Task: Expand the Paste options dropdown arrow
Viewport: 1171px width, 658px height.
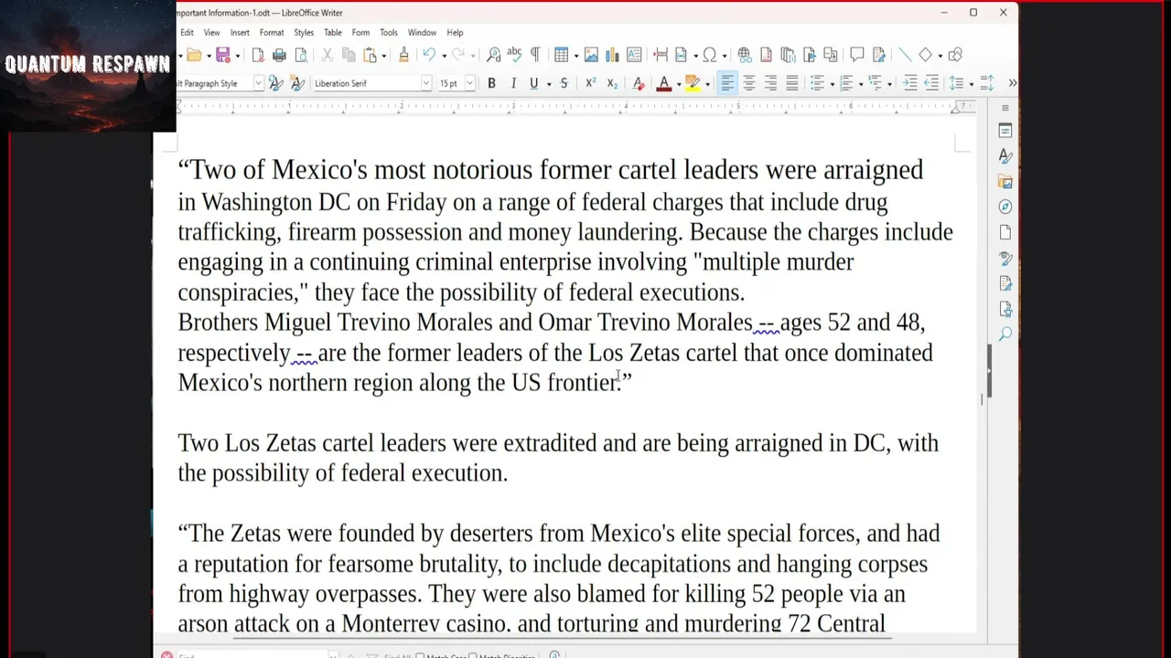Action: pos(383,55)
